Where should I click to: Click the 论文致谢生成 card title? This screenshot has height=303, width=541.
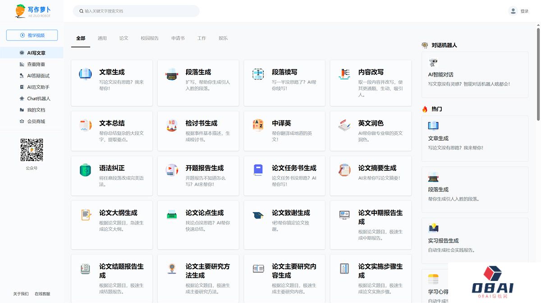tap(291, 213)
